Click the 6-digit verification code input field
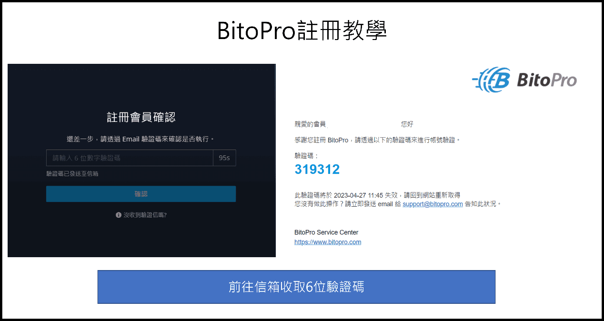The height and width of the screenshot is (321, 604). coord(129,158)
